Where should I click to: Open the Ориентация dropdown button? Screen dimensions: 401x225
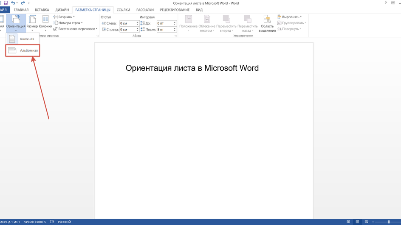16,23
